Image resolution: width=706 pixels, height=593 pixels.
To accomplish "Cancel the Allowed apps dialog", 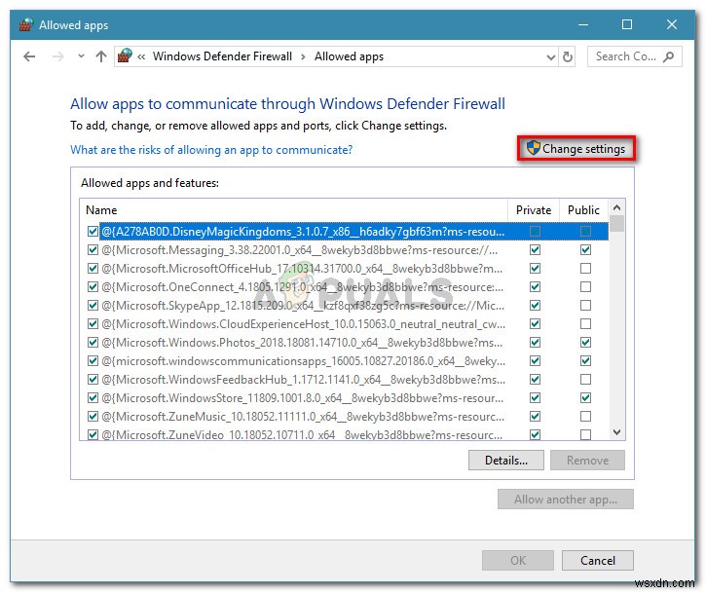I will 598,561.
